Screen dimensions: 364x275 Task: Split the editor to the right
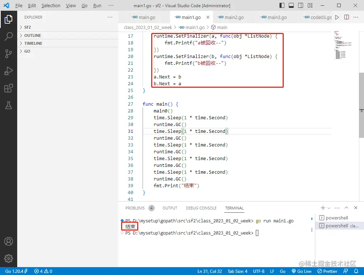(x=346, y=17)
